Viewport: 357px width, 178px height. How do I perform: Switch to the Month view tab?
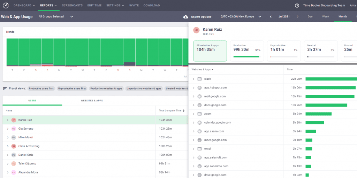(343, 17)
